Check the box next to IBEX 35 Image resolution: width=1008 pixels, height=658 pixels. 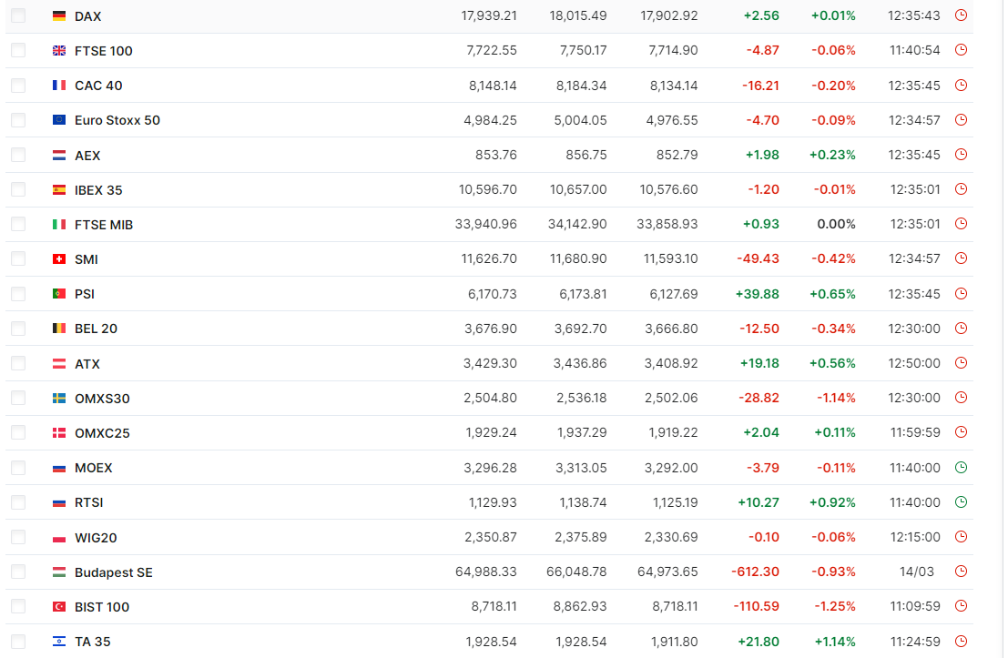pyautogui.click(x=18, y=190)
